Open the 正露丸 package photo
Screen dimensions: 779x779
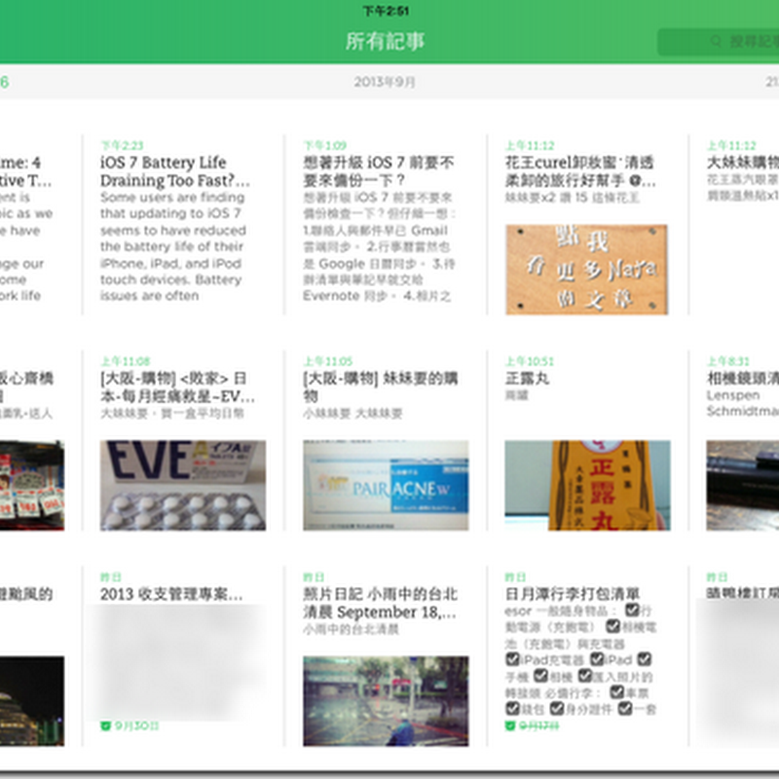click(588, 485)
